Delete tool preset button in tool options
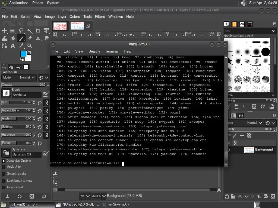The image size is (278, 208). [32, 196]
